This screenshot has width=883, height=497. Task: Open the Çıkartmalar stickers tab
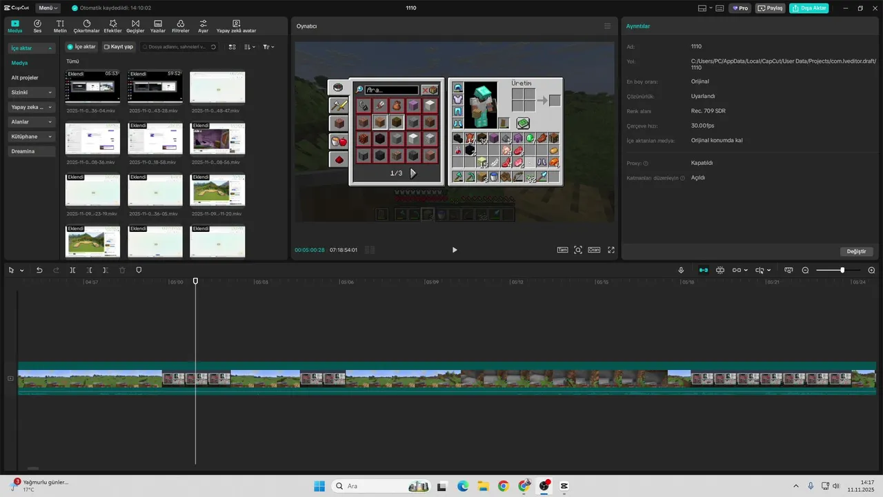click(x=86, y=26)
